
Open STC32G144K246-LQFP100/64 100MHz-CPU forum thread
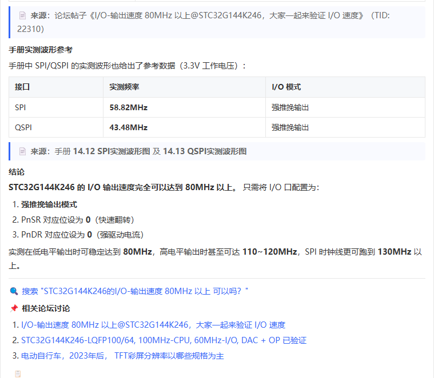click(164, 340)
